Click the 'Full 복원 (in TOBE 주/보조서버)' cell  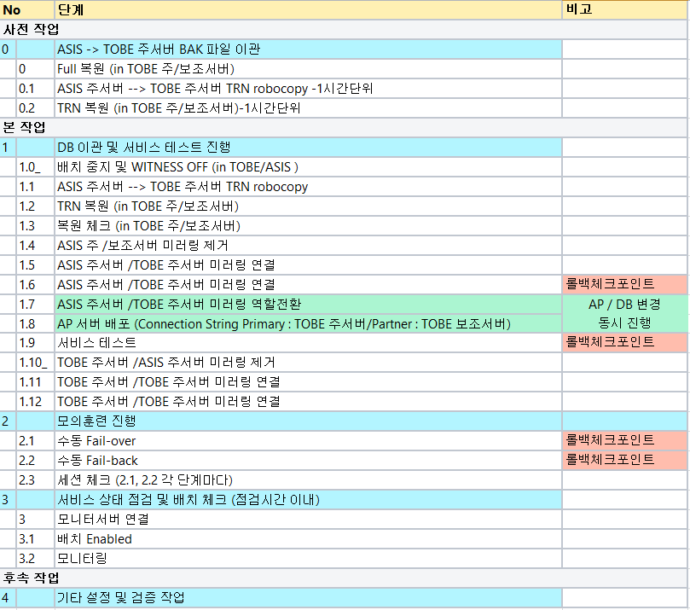point(308,69)
